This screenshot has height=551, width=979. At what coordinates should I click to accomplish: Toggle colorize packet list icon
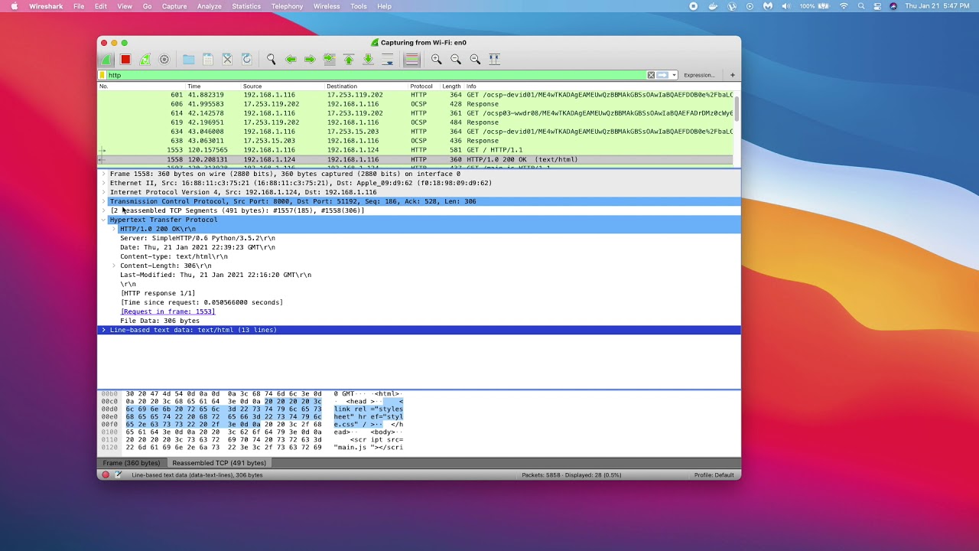[411, 59]
